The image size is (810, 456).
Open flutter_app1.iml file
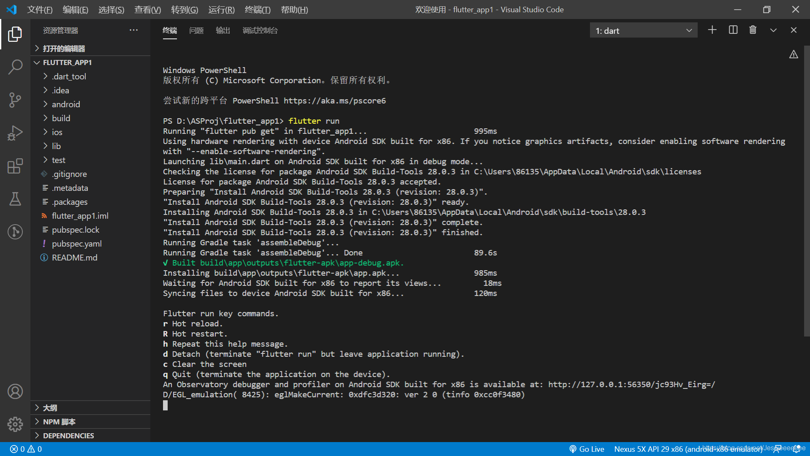[x=90, y=216]
